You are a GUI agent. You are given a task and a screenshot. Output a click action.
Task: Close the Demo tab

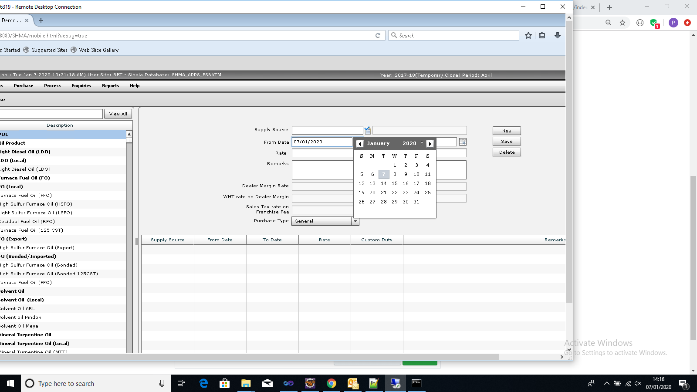tap(27, 20)
